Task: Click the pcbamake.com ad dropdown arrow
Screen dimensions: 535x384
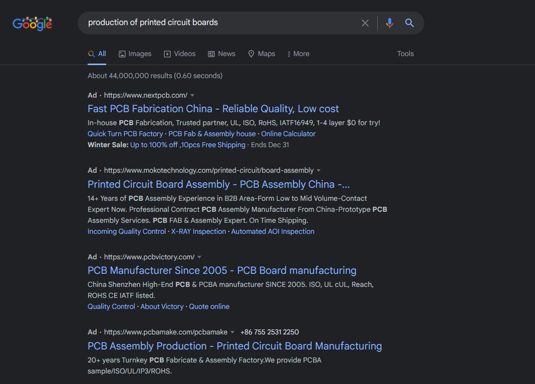Action: (232, 332)
